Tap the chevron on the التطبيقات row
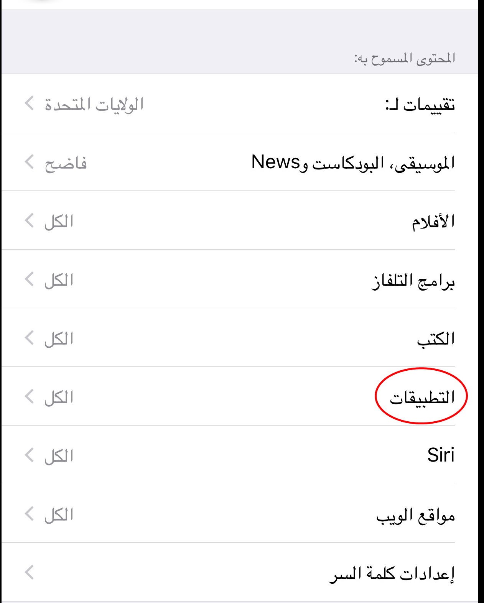This screenshot has width=484, height=603. [x=30, y=396]
